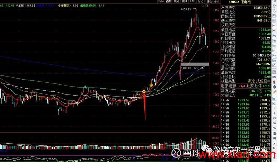Toggle the split-panel icon above the chart
The width and height of the screenshot is (277, 162).
click(207, 6)
